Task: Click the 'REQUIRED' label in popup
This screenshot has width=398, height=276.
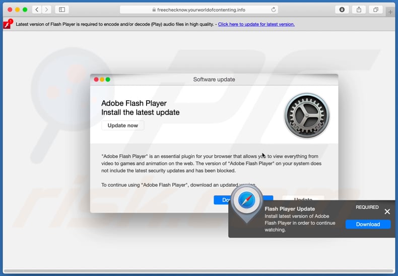Action: tap(367, 207)
